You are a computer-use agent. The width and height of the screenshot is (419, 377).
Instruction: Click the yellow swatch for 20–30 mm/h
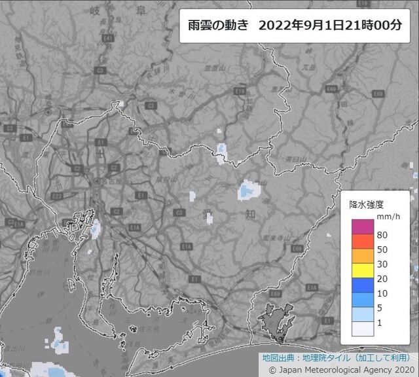click(x=363, y=271)
